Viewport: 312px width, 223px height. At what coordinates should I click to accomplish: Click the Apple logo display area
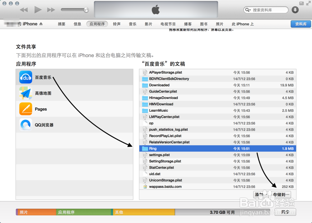click(156, 10)
